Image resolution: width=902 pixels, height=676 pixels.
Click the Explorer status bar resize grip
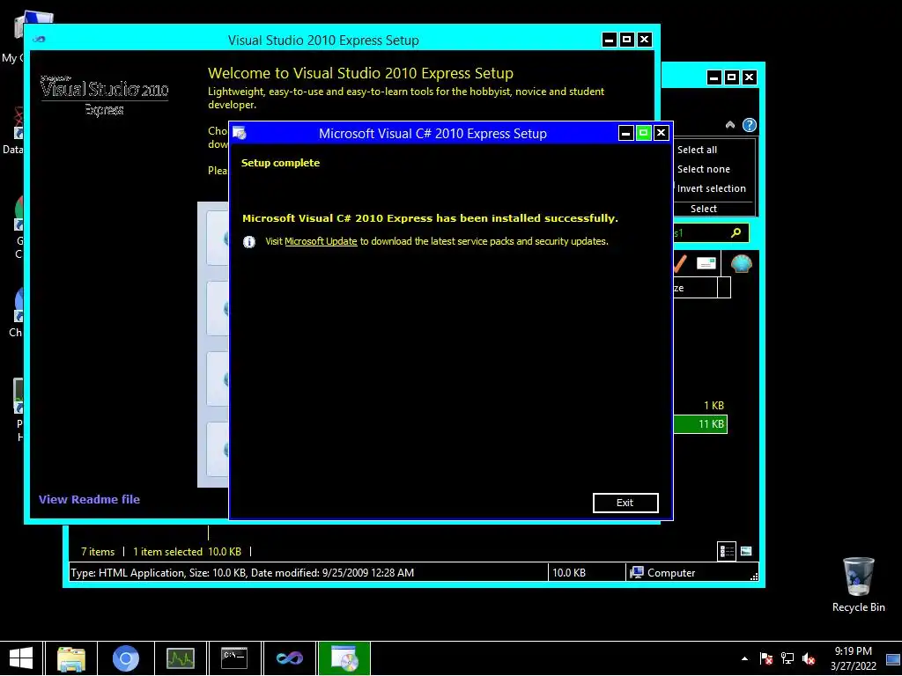point(754,576)
